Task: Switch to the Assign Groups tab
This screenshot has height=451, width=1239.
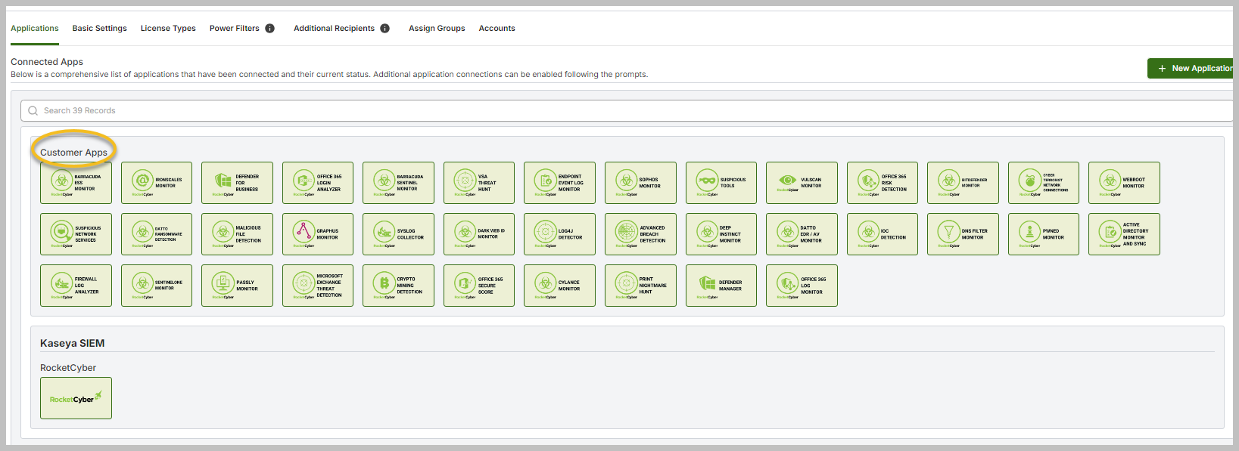Action: tap(437, 29)
